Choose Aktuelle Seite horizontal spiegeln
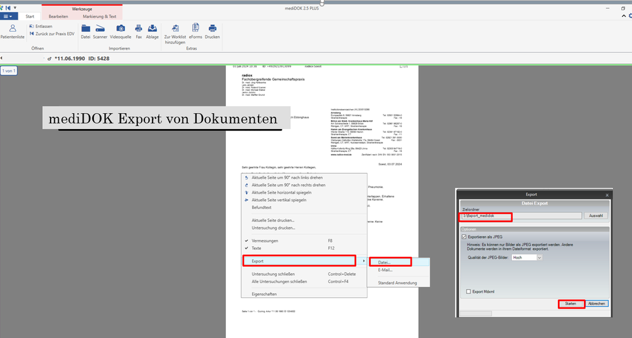 click(x=304, y=192)
